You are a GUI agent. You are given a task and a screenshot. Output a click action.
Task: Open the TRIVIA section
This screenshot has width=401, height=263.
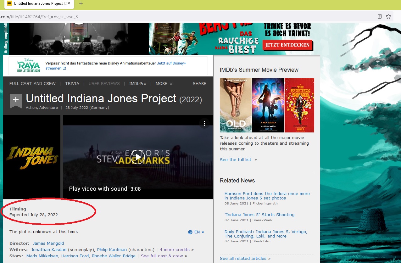click(x=72, y=84)
